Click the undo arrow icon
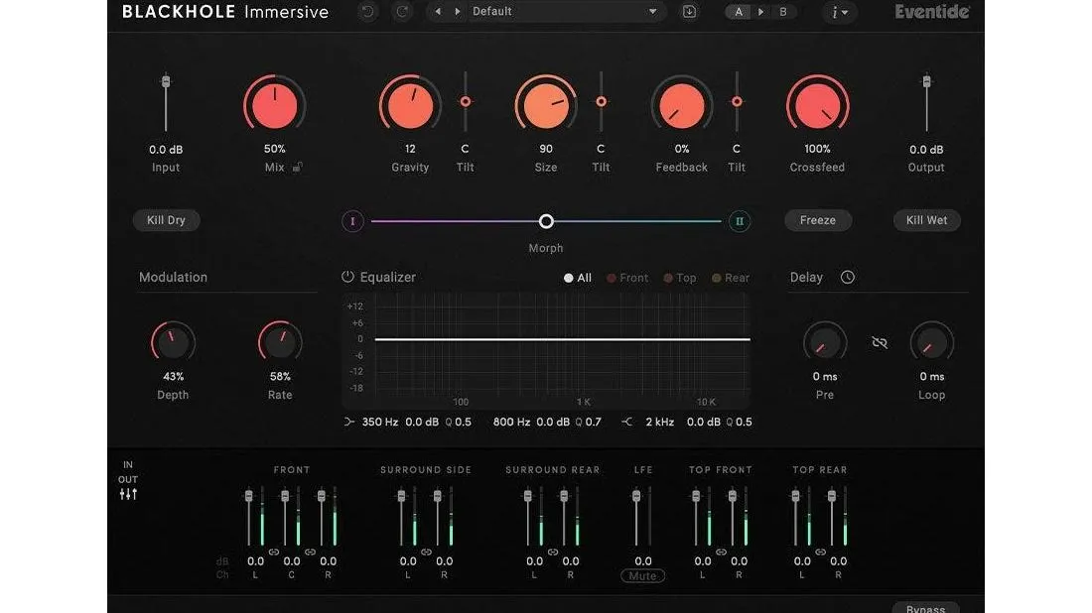This screenshot has height=613, width=1092. click(367, 12)
